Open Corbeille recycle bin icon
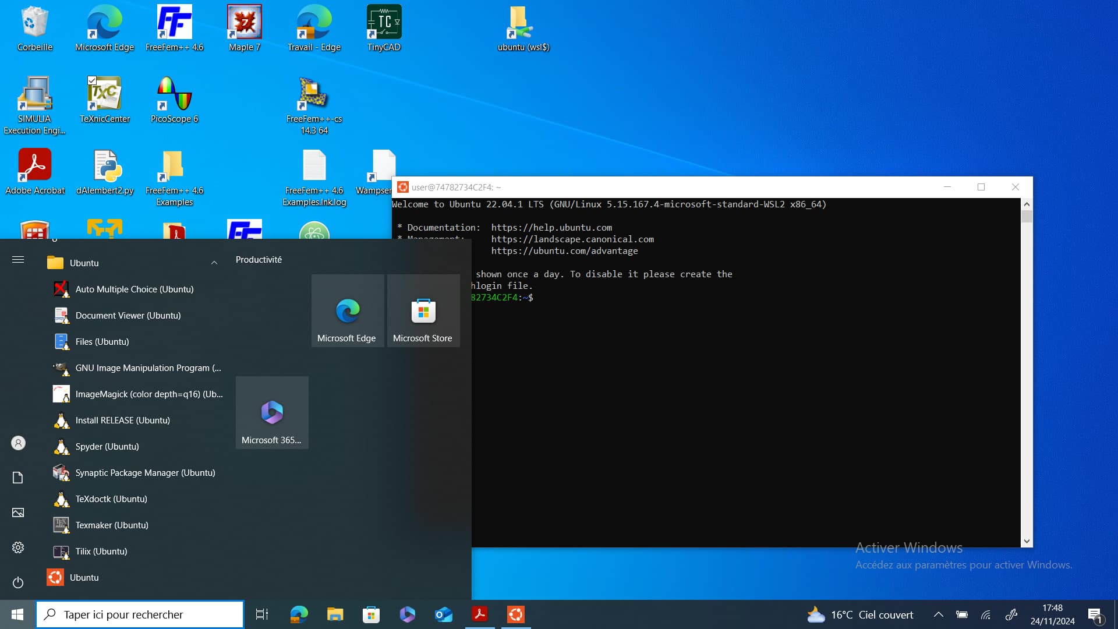The width and height of the screenshot is (1118, 629). [34, 29]
